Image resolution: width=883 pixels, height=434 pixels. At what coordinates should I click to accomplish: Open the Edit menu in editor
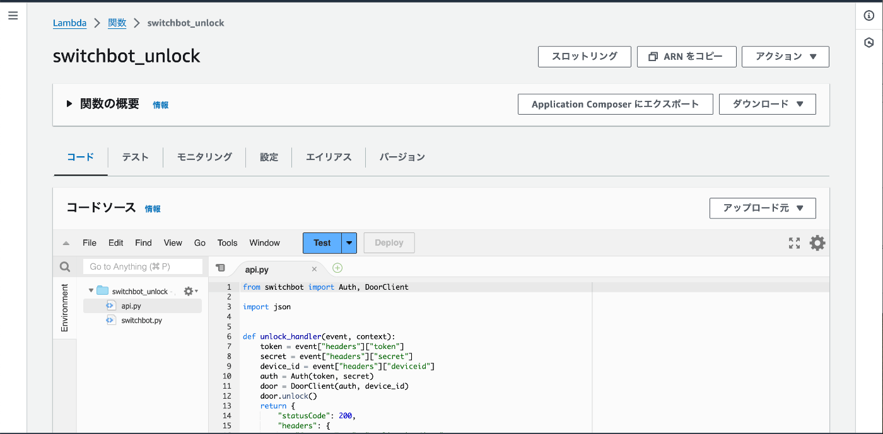[x=116, y=243]
